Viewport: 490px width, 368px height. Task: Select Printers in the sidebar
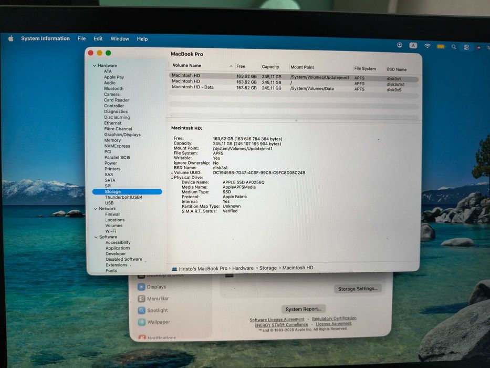point(112,169)
